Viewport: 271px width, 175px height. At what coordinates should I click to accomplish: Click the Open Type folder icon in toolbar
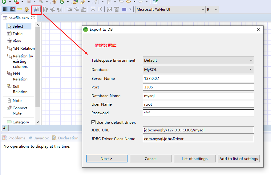click(75, 2)
